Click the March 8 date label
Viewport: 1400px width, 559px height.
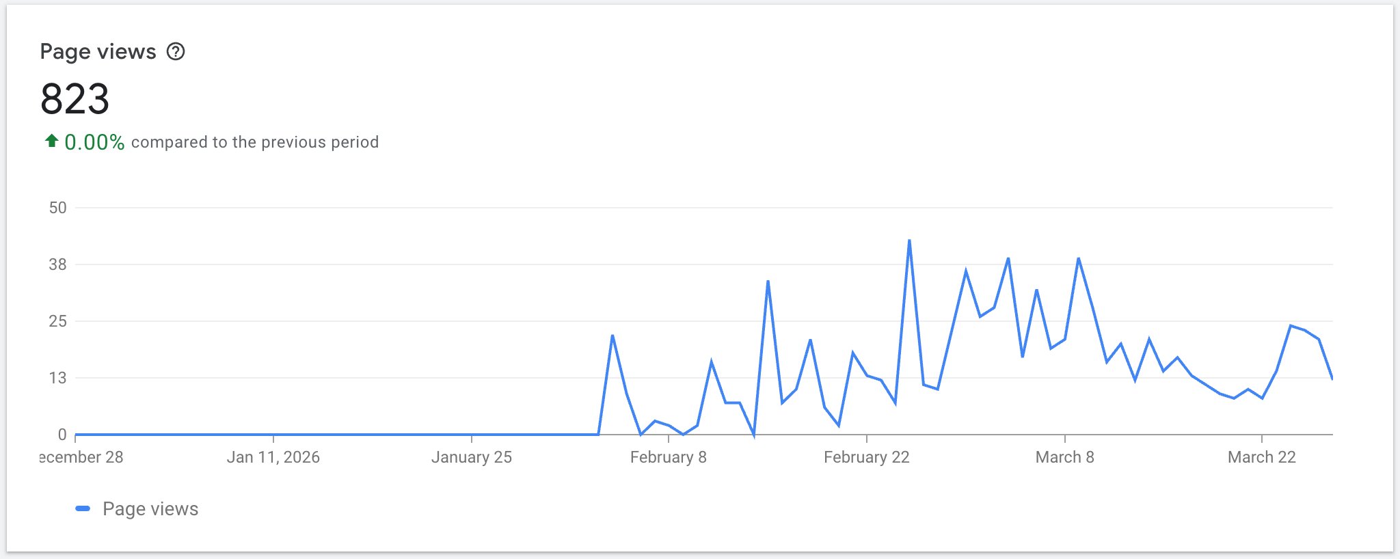click(x=1064, y=457)
